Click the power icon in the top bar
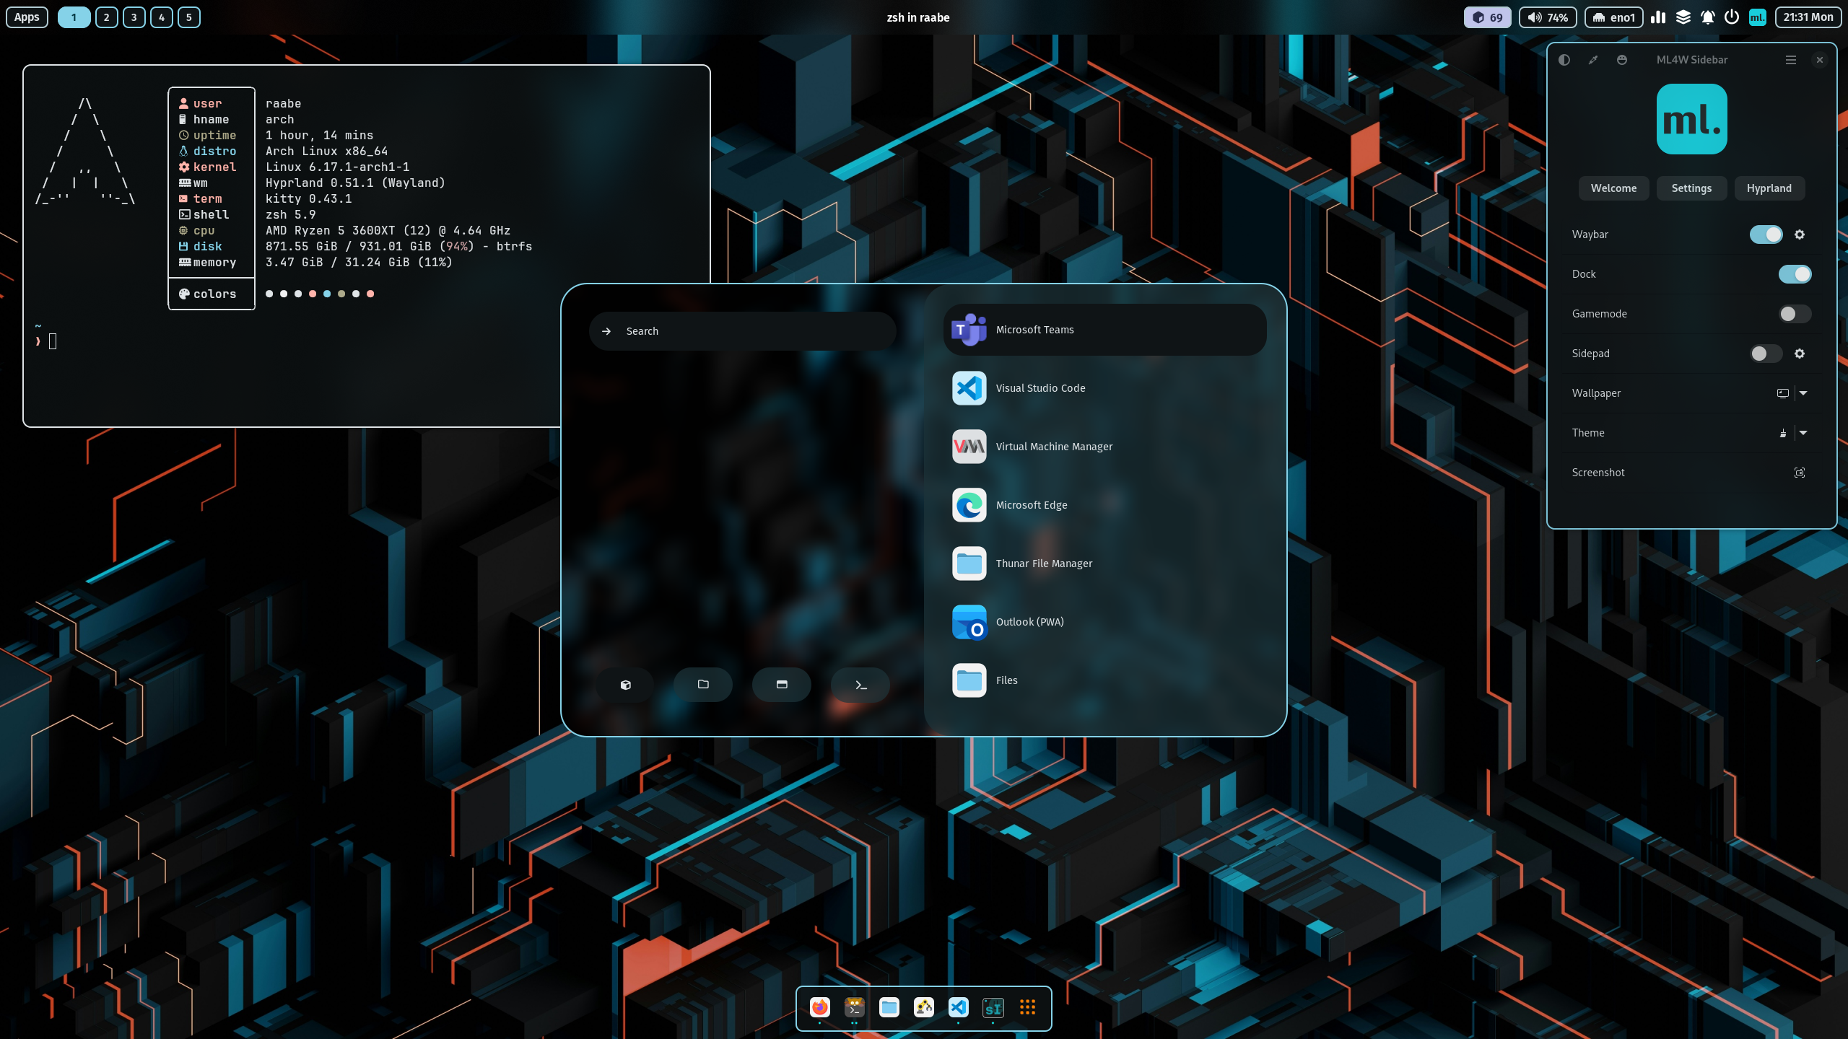The width and height of the screenshot is (1848, 1039). point(1731,17)
